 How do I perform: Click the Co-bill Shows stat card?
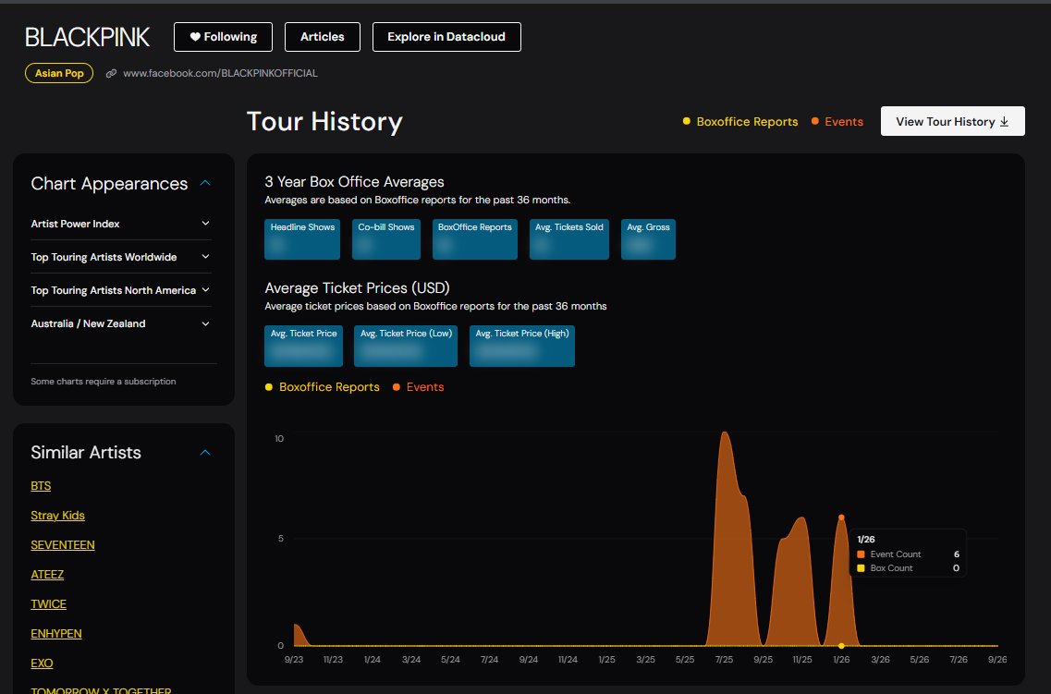386,239
